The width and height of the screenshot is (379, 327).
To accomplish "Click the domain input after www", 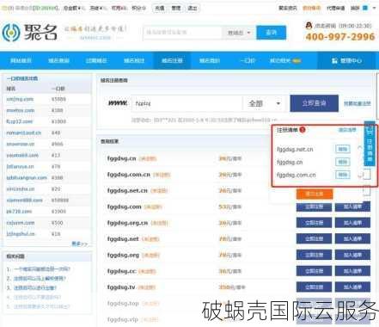I will tap(187, 103).
